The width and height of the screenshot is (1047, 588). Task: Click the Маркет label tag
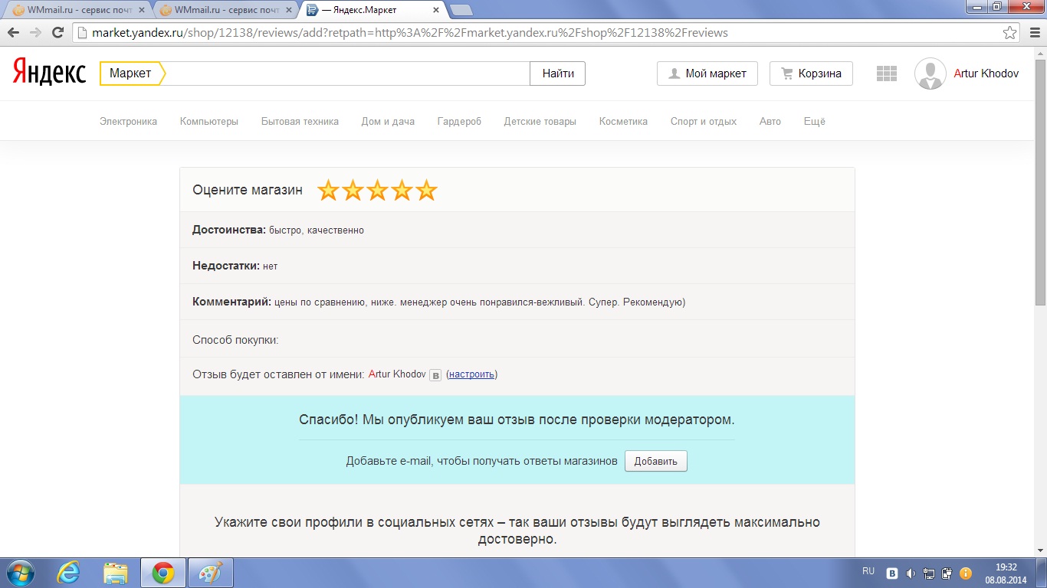tap(131, 73)
